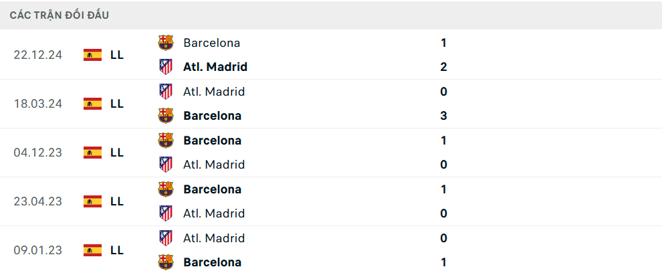Open Atl. Madrid team name in 09.01.23 match
Viewport: 662px width, 271px height.
(x=214, y=238)
